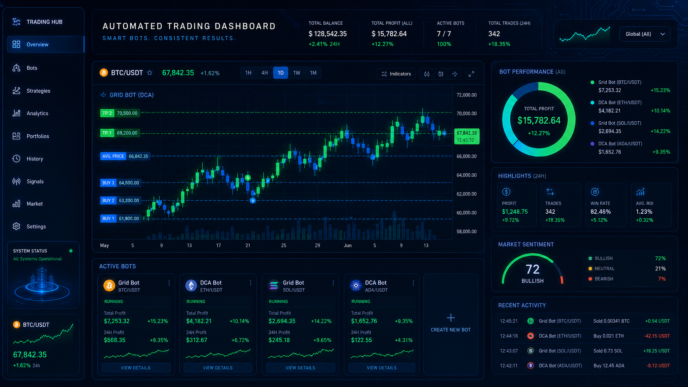Toggle DCA Bot (ETH/USDT) legend dot
This screenshot has height=387, width=688.
coord(592,103)
